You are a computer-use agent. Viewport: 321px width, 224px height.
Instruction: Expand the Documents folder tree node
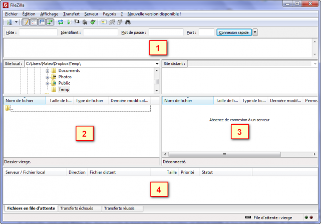[48, 71]
